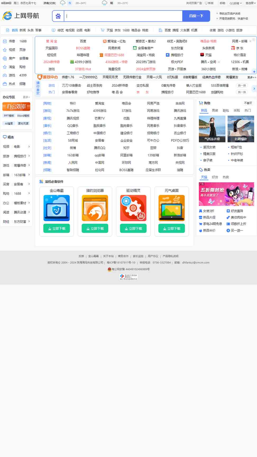Click the orange 阿里巴巴1688 icon
This screenshot has width=257, height=457.
point(101,55)
